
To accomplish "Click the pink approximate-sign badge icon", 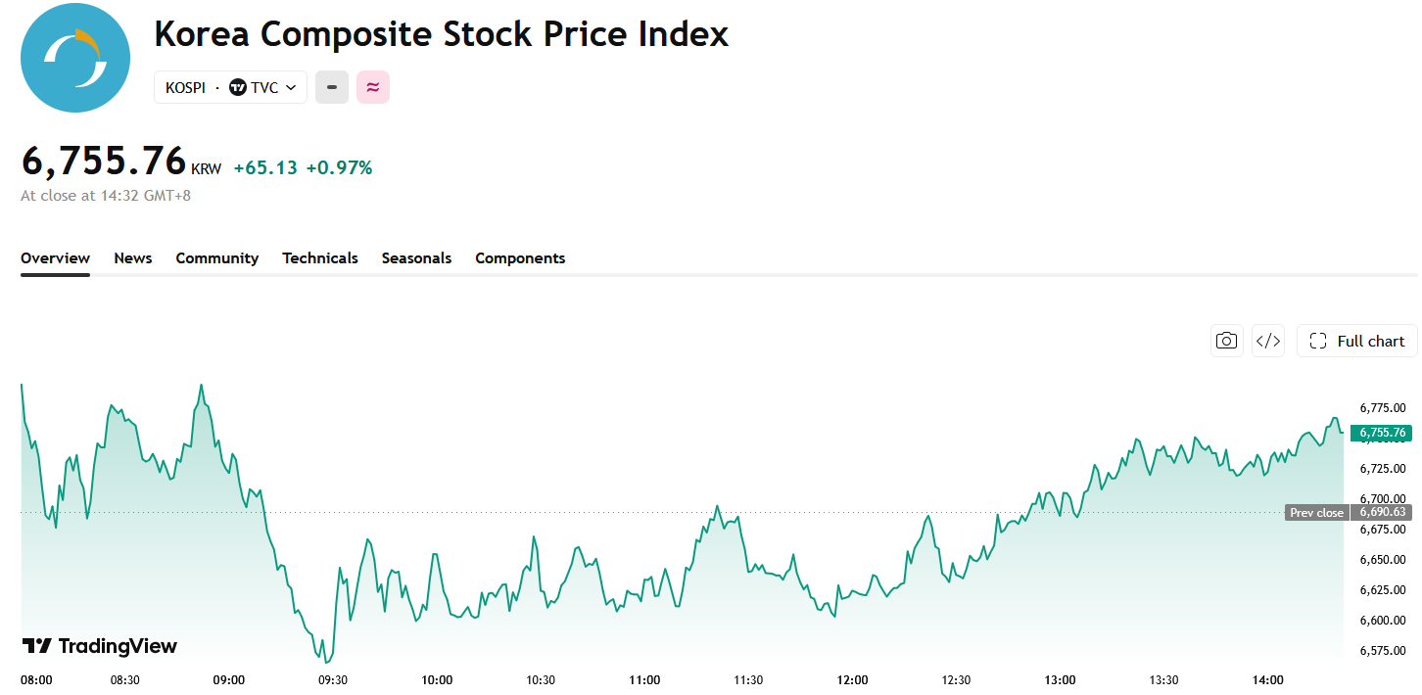I will point(373,87).
